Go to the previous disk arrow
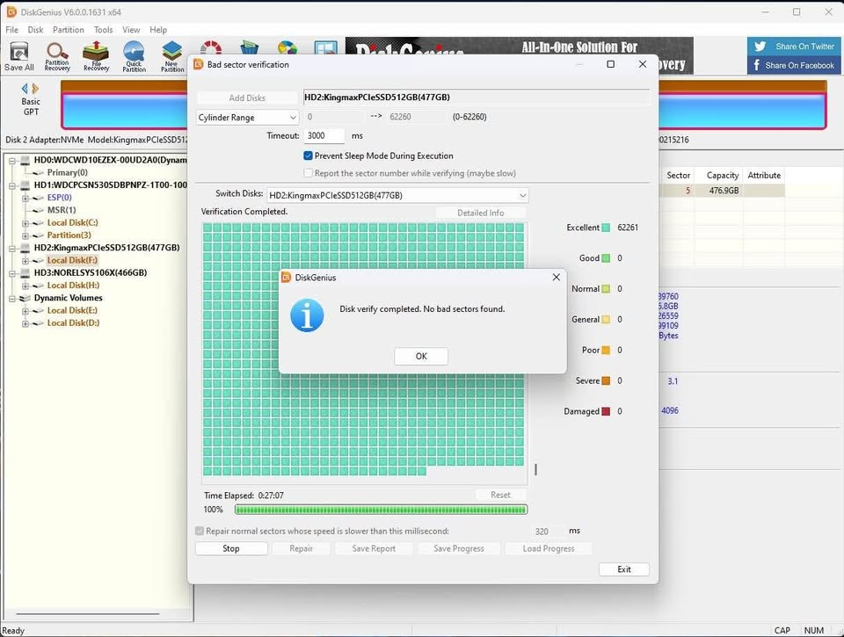The image size is (844, 637). (x=25, y=88)
